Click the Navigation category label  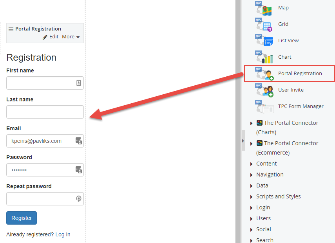pos(270,175)
